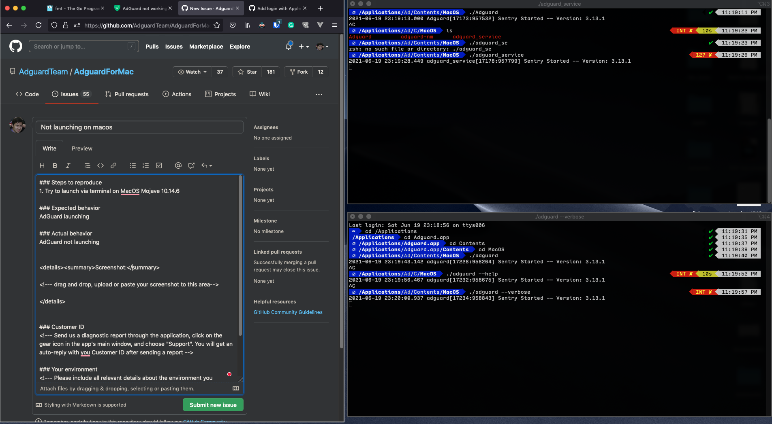The height and width of the screenshot is (424, 772).
Task: Click the Italic formatting icon
Action: click(x=68, y=165)
